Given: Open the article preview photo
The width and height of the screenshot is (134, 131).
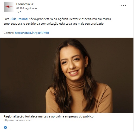Looking at the screenshot, I should click(67, 75).
